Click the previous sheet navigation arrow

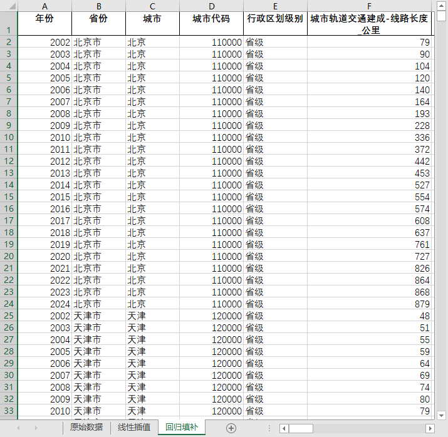(19, 428)
